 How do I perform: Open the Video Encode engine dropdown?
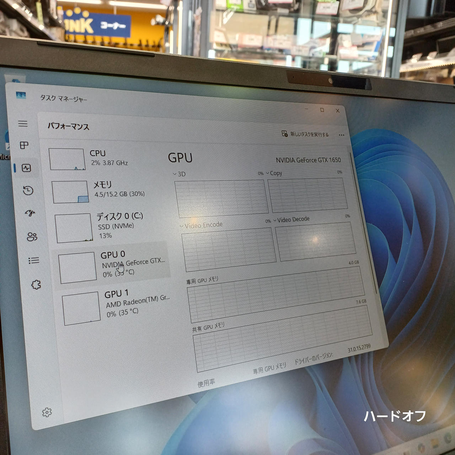[201, 225]
